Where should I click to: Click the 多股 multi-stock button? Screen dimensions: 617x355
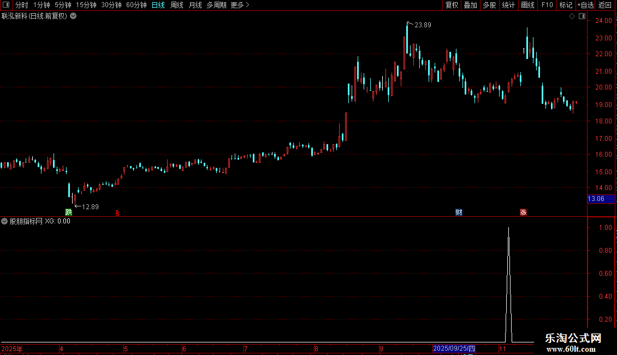(x=489, y=5)
